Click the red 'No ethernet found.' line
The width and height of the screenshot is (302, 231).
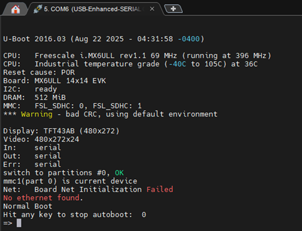tap(43, 198)
